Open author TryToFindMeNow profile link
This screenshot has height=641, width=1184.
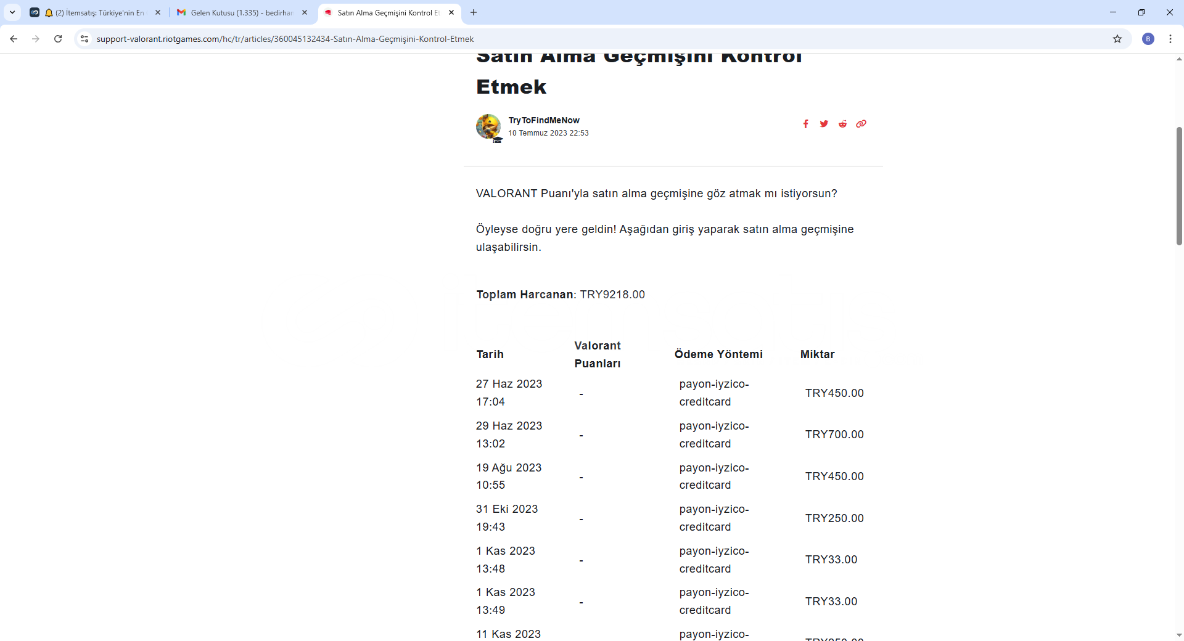click(544, 120)
